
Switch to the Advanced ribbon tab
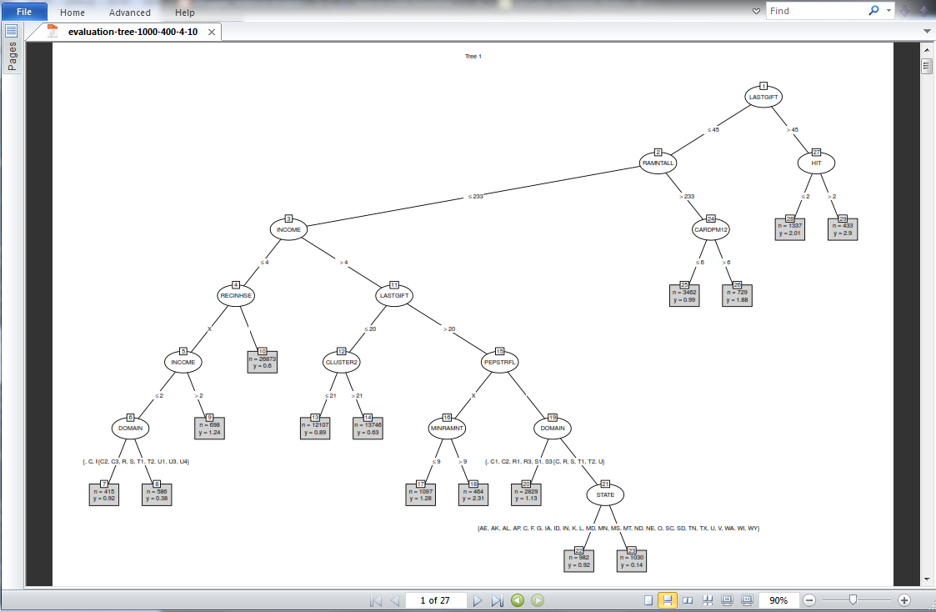(129, 13)
